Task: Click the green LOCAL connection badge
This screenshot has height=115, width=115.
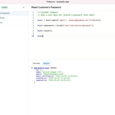Action: (5, 7)
